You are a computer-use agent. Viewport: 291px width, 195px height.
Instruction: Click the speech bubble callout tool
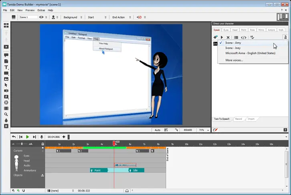(x=6, y=55)
